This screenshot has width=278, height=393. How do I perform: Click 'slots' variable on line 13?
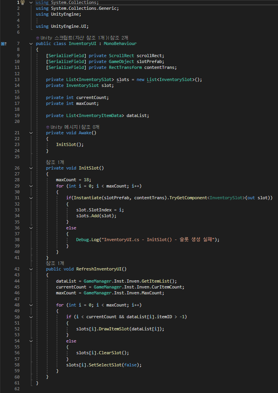[123, 79]
